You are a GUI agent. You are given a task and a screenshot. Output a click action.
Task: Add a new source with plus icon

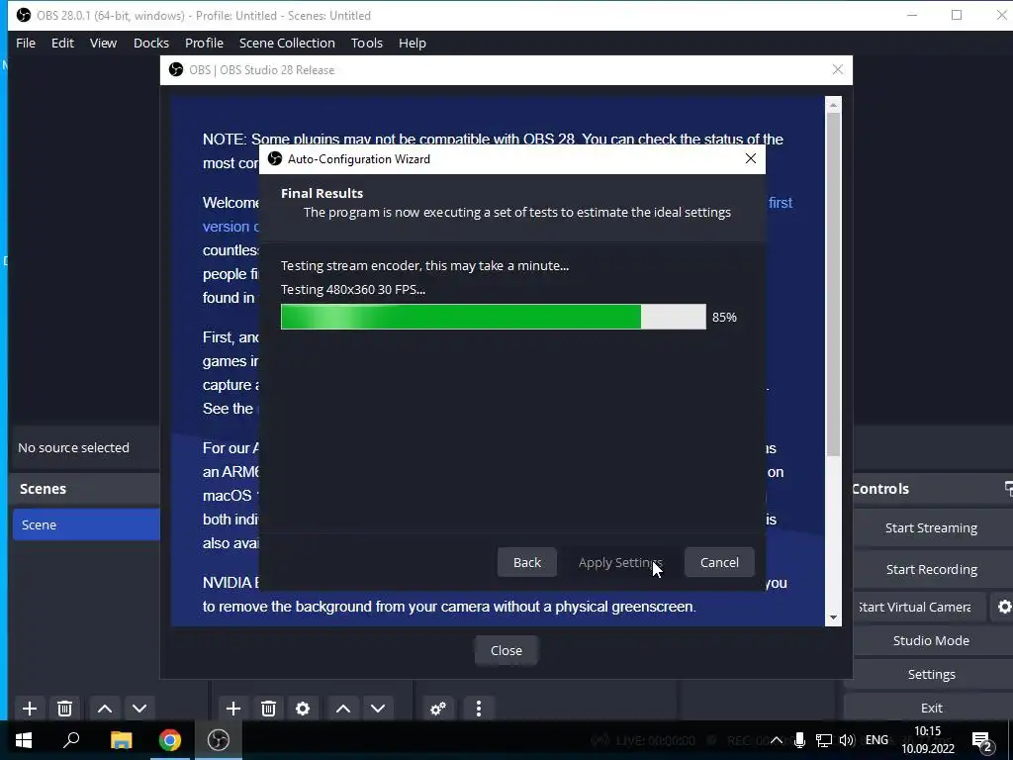click(x=233, y=709)
